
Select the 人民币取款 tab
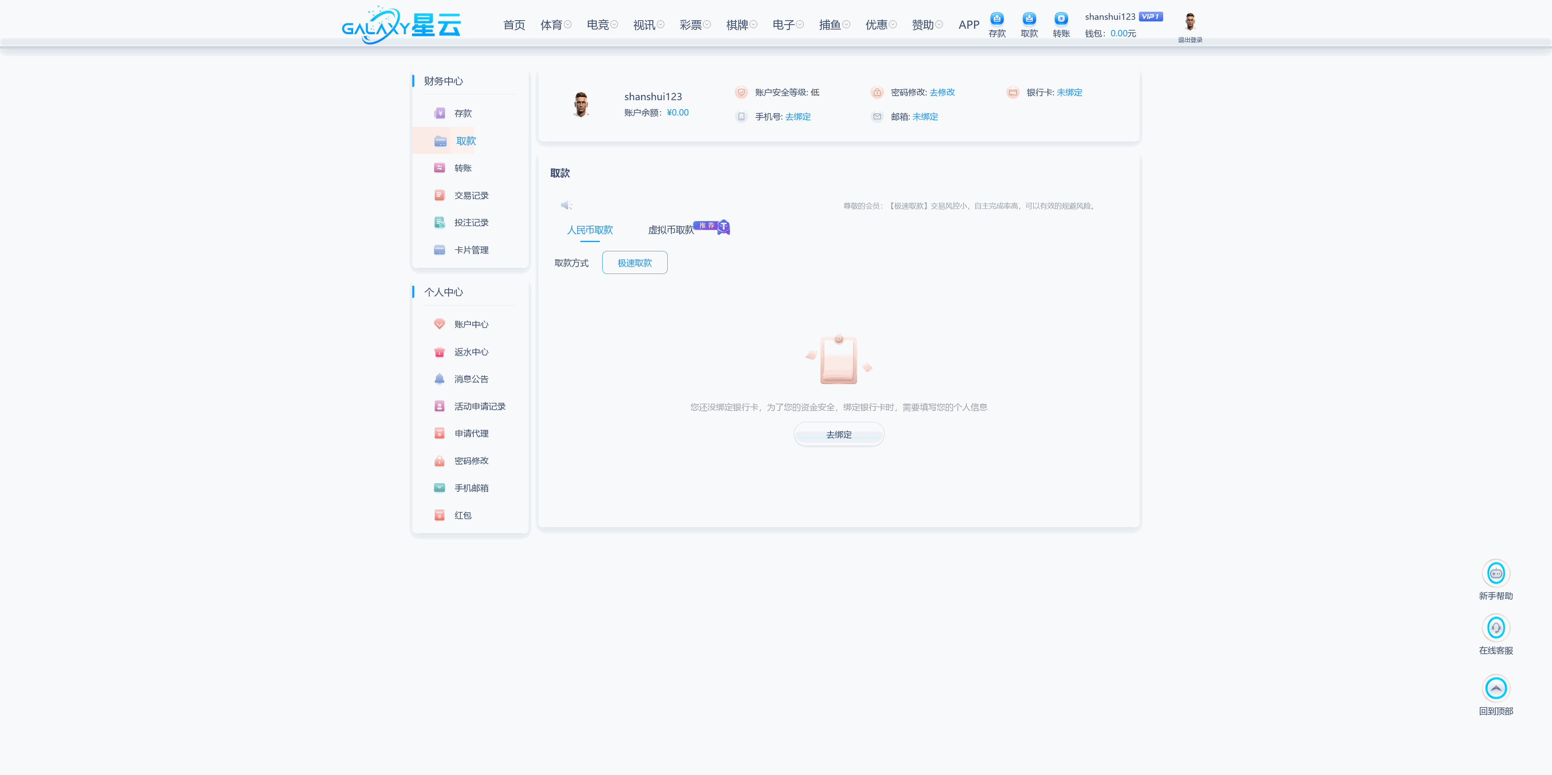[589, 230]
